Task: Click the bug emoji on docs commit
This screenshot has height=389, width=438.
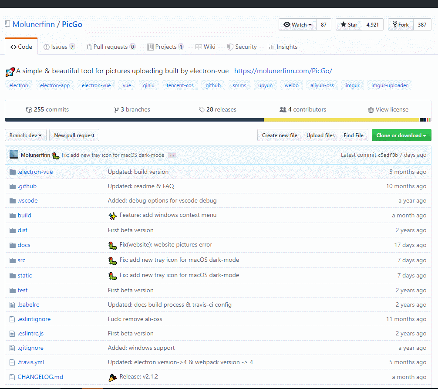Action: coord(113,245)
